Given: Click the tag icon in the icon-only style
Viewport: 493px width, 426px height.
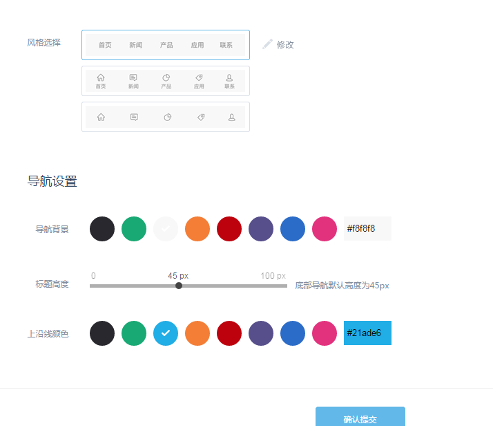Looking at the screenshot, I should [x=200, y=118].
